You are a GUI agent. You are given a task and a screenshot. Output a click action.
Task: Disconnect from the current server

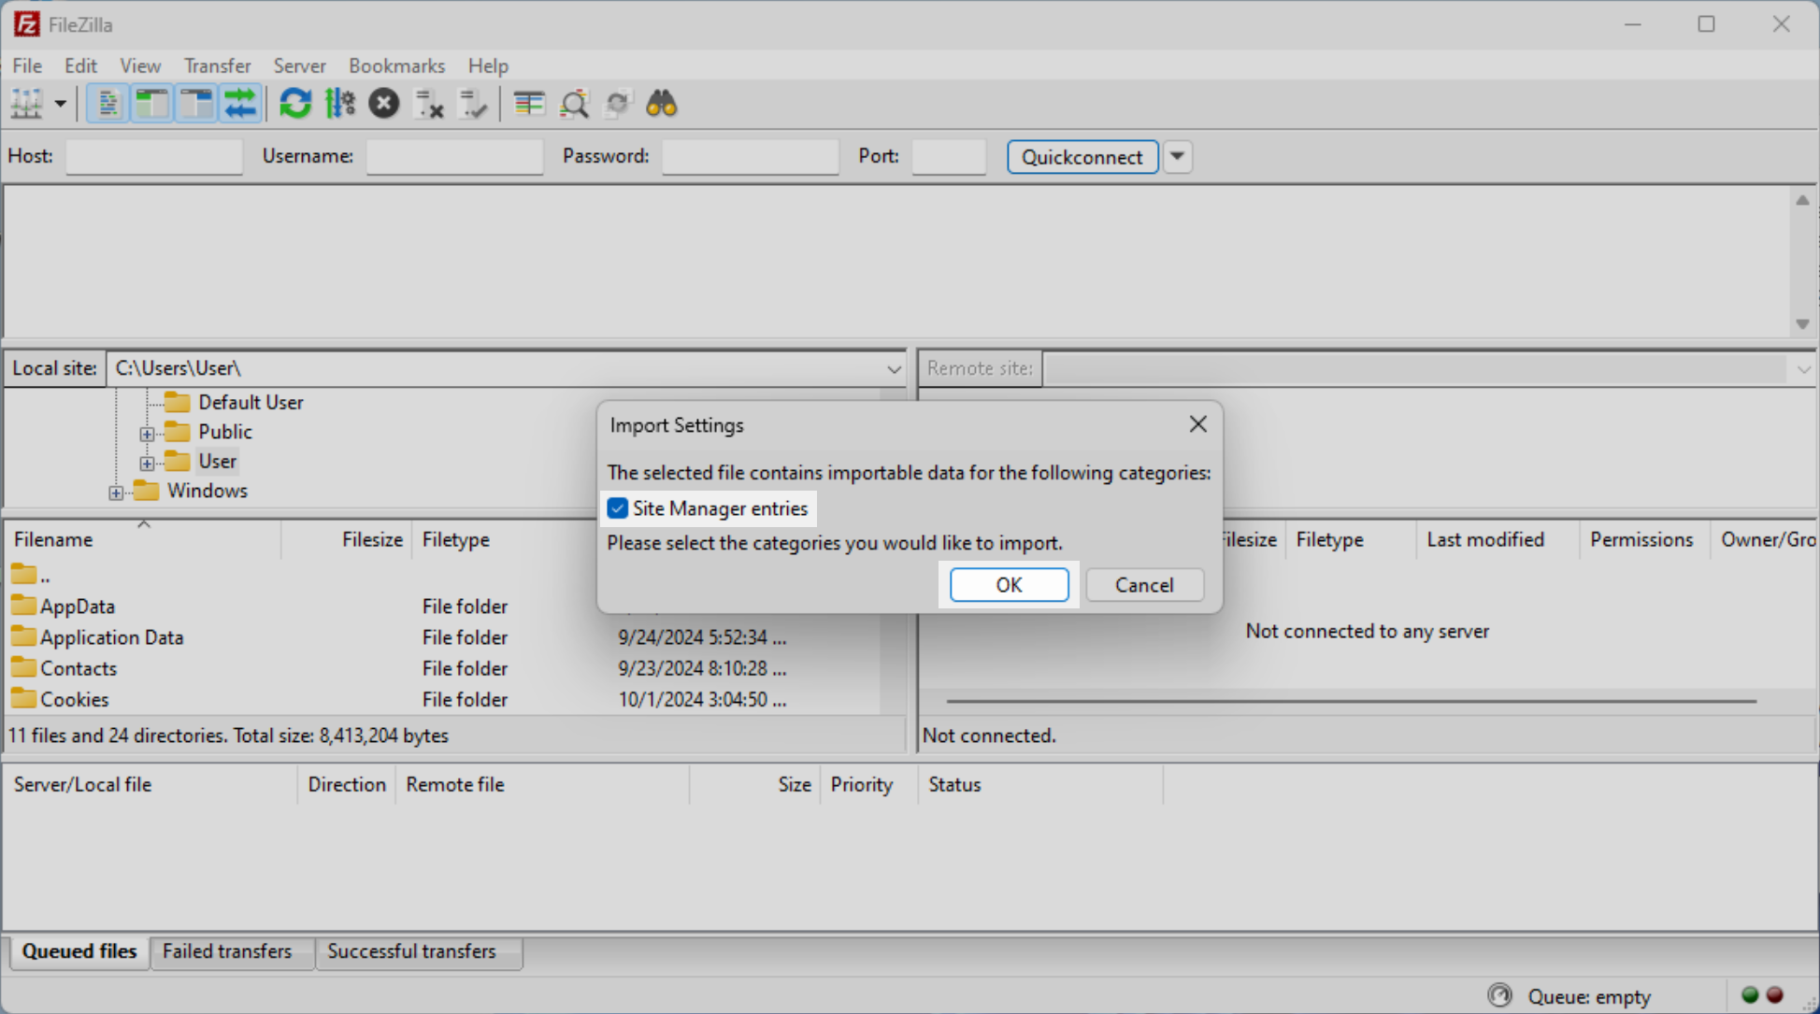(x=429, y=104)
